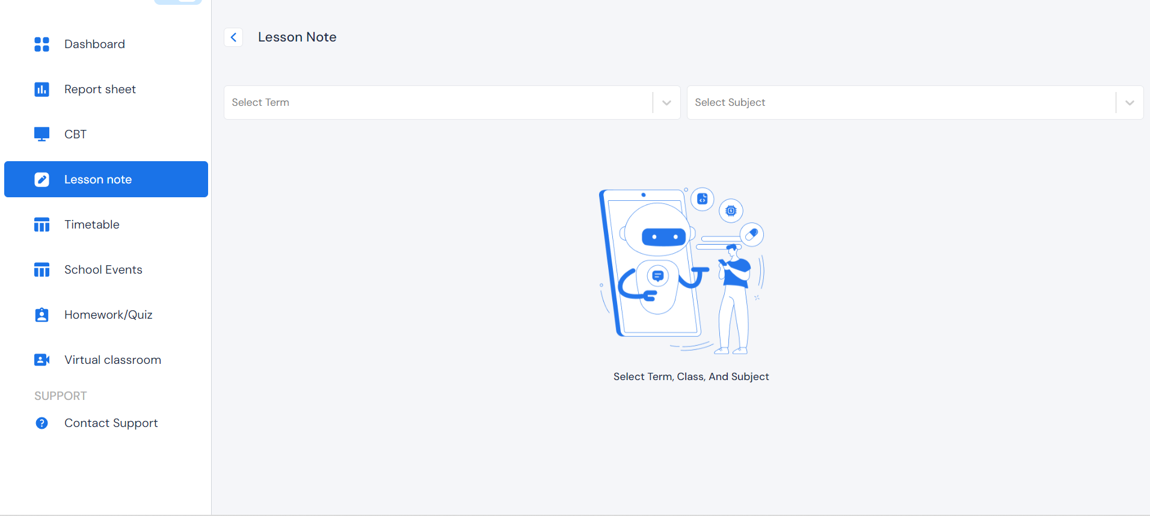Expand the Select Term chevron arrow
This screenshot has height=516, width=1150.
tap(666, 103)
